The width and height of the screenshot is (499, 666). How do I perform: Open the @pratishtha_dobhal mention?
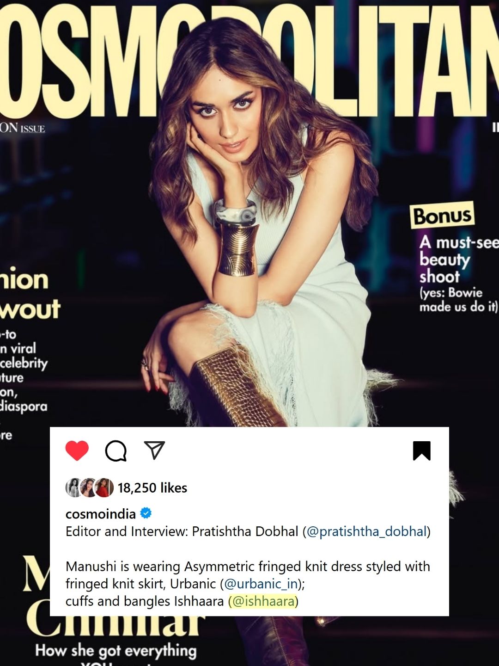[x=366, y=531]
